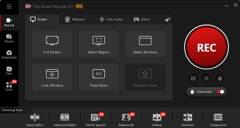Open the Unblur tool
240x128 pixels.
coord(157,120)
